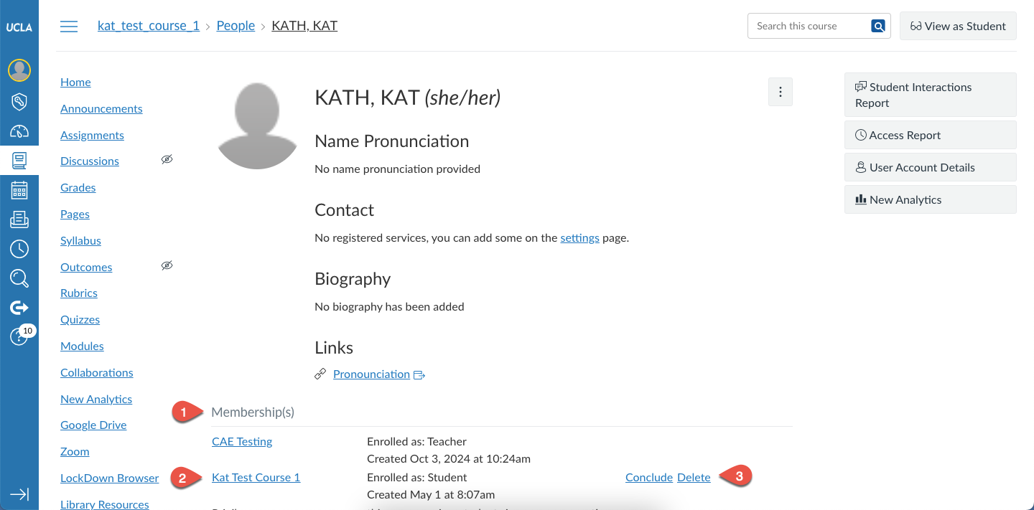This screenshot has width=1034, height=510.
Task: Open the Access Report button
Action: 931,135
